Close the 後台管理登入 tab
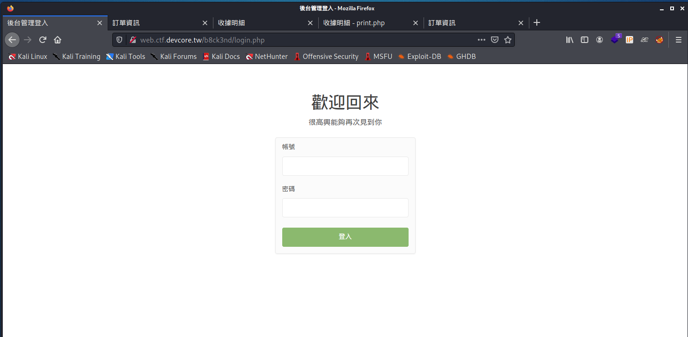The width and height of the screenshot is (688, 337). (99, 22)
